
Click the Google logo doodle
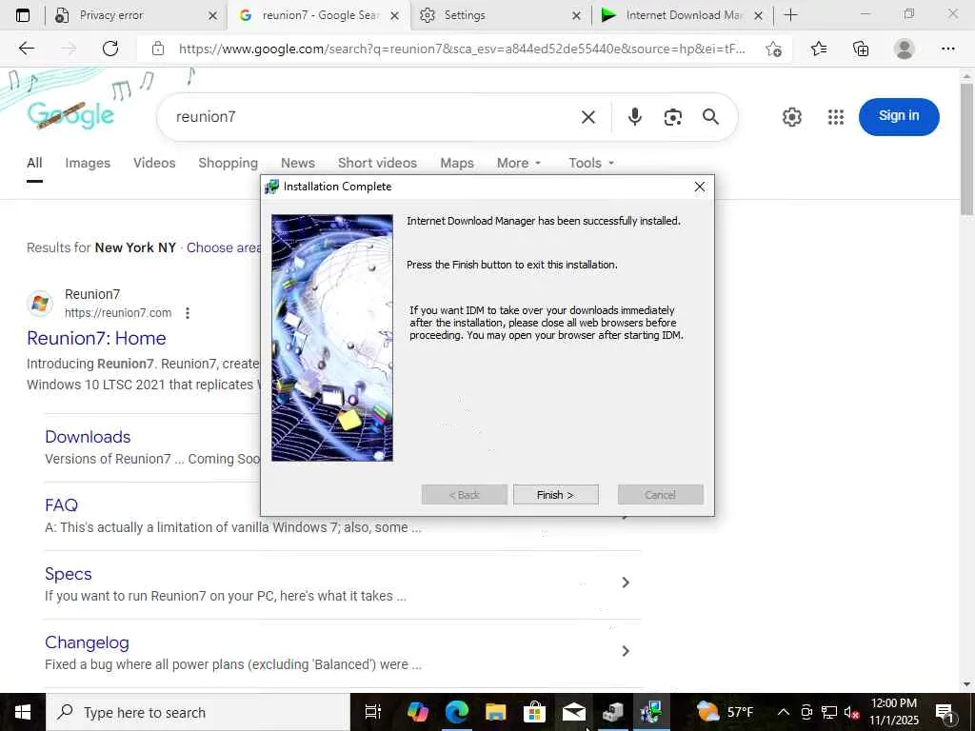[x=70, y=115]
